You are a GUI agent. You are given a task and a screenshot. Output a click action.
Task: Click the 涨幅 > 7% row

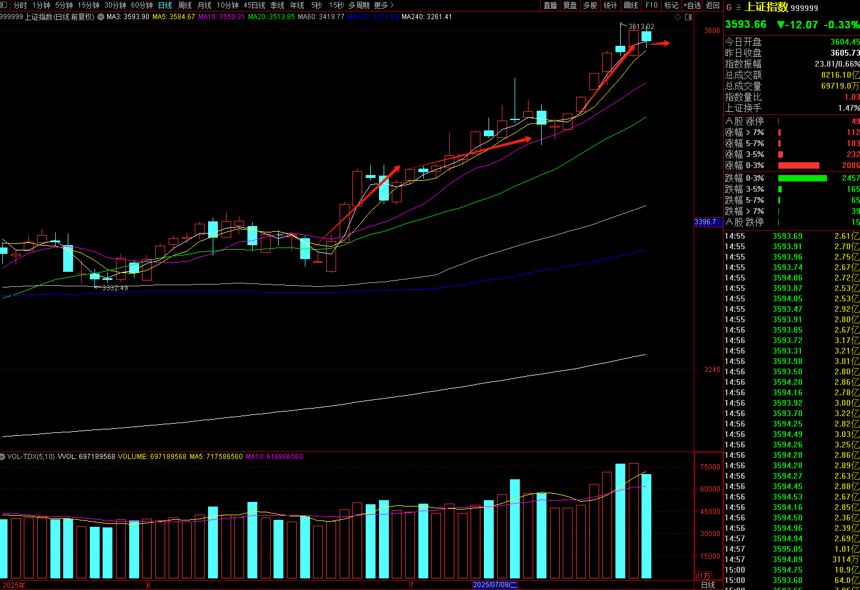point(792,132)
